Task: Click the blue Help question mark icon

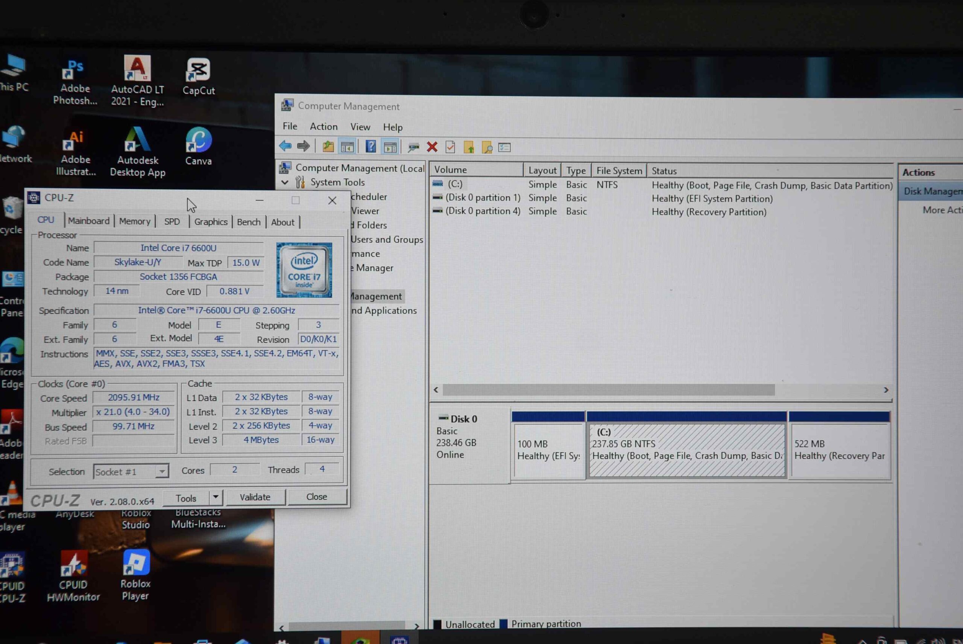Action: [x=371, y=146]
